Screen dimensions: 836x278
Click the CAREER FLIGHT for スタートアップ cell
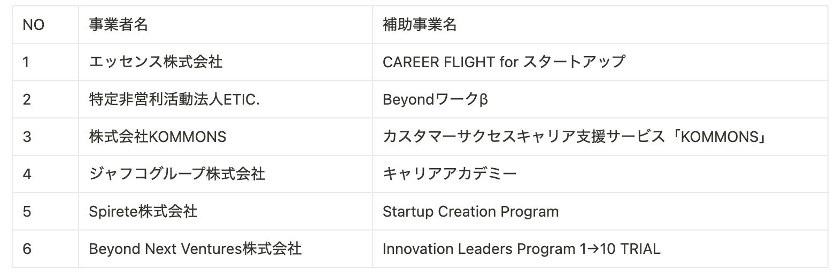point(504,62)
